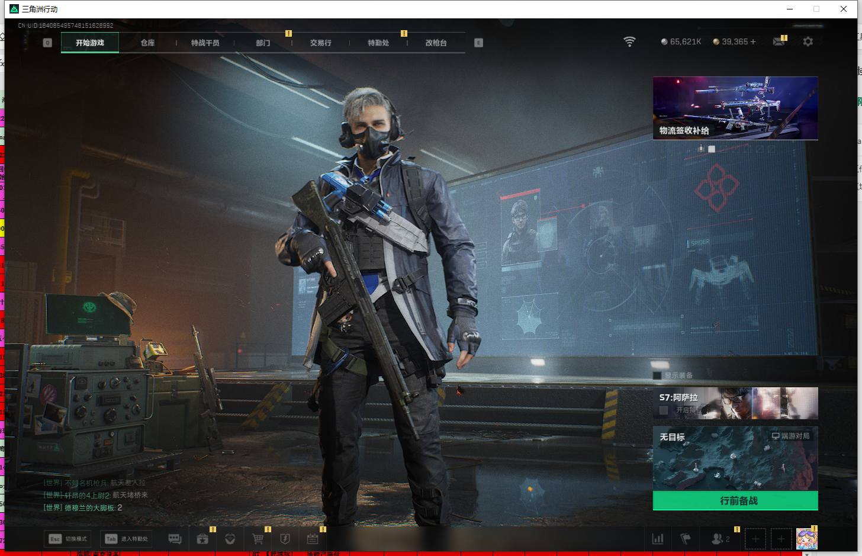Open the player avatar profile

[x=806, y=539]
